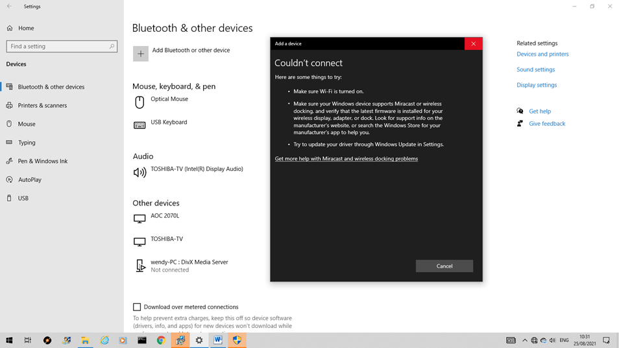Select wendy-PC : DivX Media Server device
The width and height of the screenshot is (619, 348).
tap(189, 262)
